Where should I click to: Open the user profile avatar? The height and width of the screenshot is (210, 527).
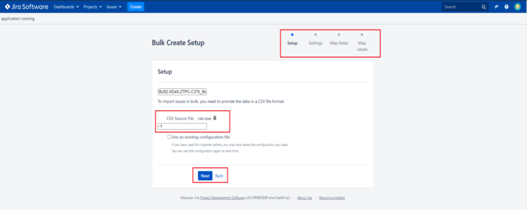[x=518, y=7]
